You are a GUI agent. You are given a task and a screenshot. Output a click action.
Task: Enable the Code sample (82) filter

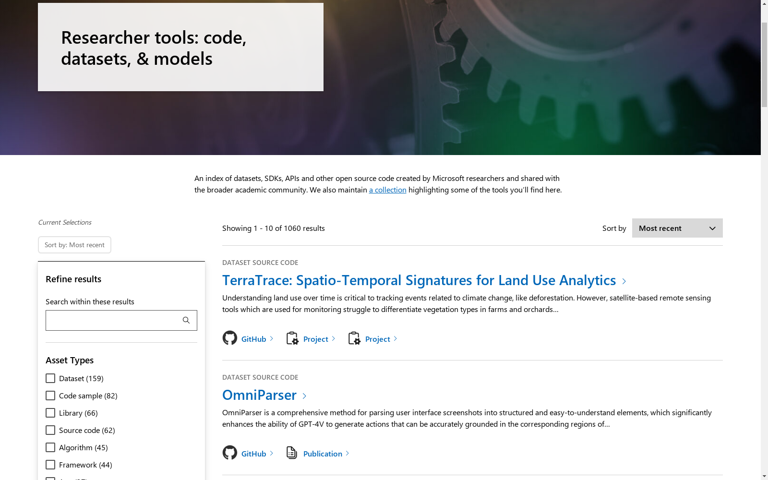click(50, 396)
